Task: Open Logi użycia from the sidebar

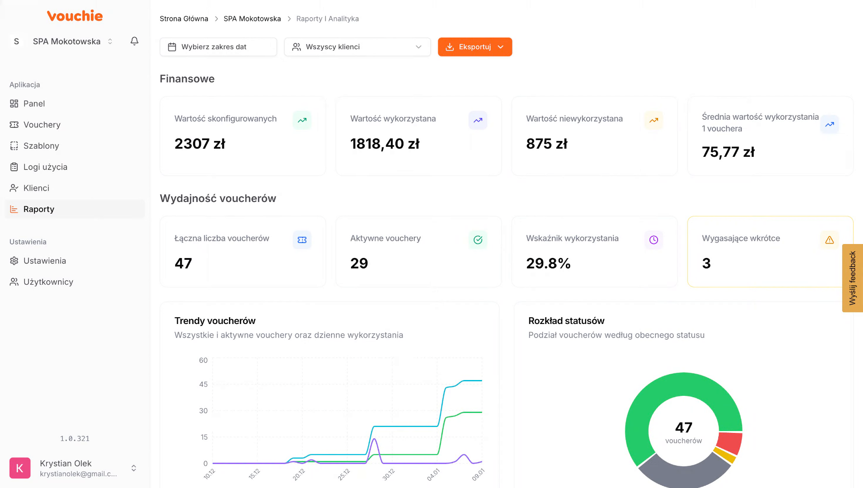Action: [x=45, y=167]
